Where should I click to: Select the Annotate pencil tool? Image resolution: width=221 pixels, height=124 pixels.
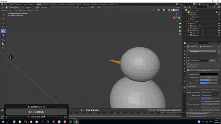pyautogui.click(x=3, y=40)
